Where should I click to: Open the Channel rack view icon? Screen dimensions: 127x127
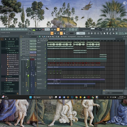(95, 33)
